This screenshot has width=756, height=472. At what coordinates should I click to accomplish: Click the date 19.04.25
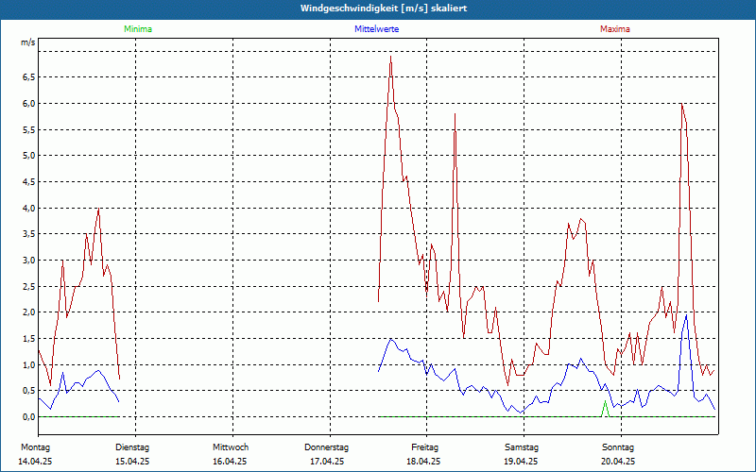[521, 462]
